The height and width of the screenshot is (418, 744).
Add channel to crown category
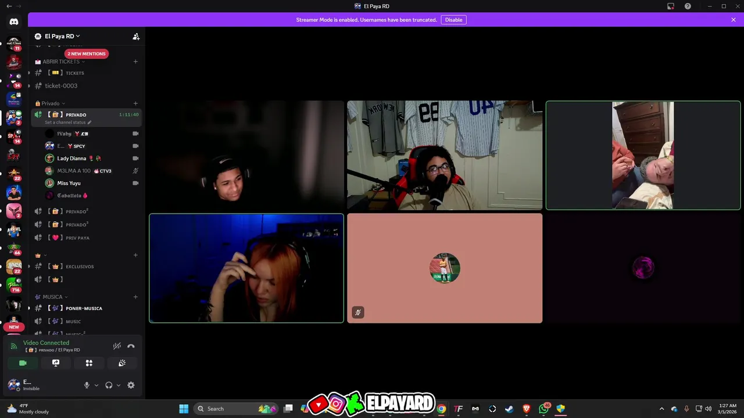point(135,255)
